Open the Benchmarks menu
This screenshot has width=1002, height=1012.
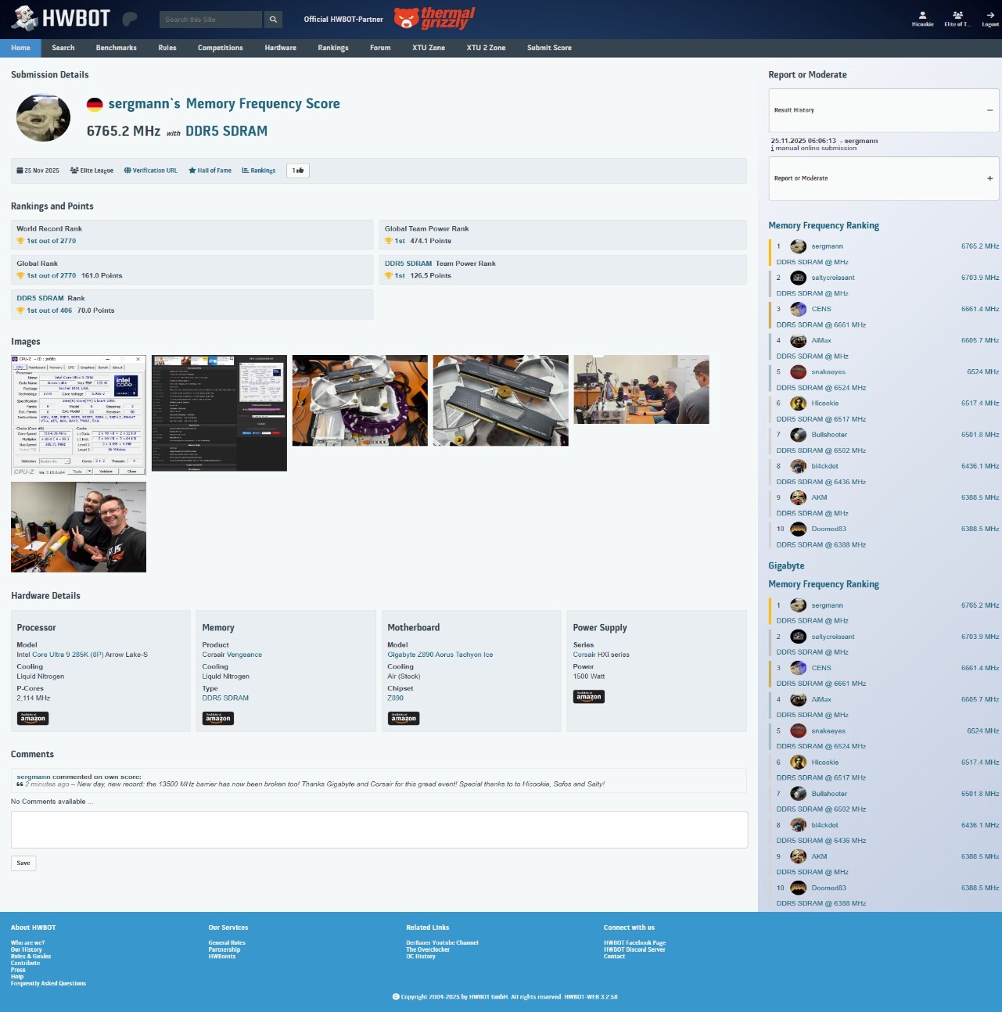116,48
